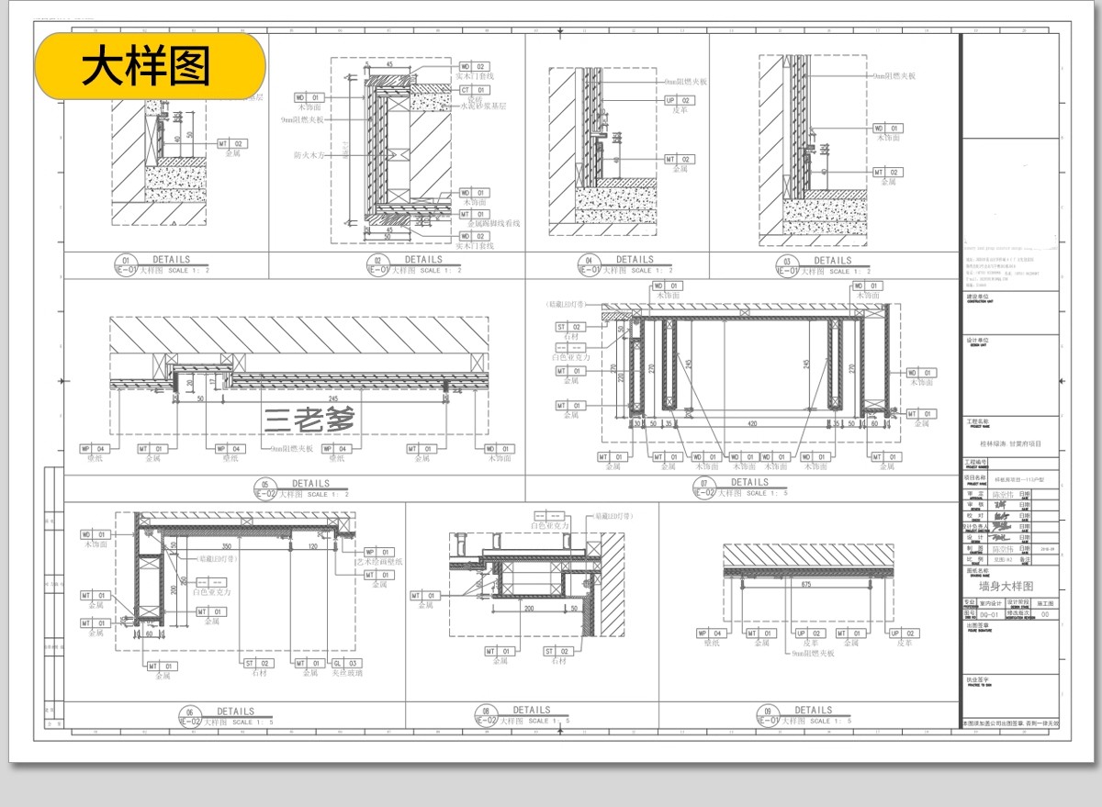Select the 水泥砂浆基层 annotation
This screenshot has height=807, width=1102.
click(485, 106)
